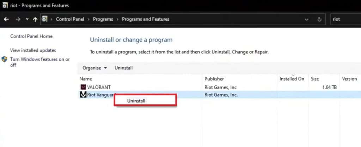Click the VALORANT red icon
The image size is (361, 147).
coord(83,87)
